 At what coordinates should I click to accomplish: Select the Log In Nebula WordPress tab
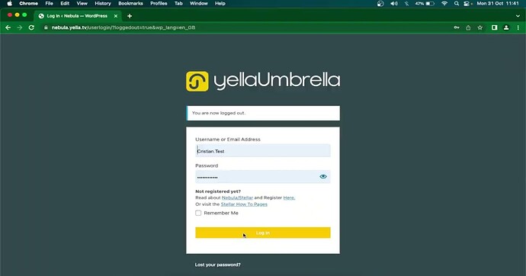pyautogui.click(x=77, y=16)
